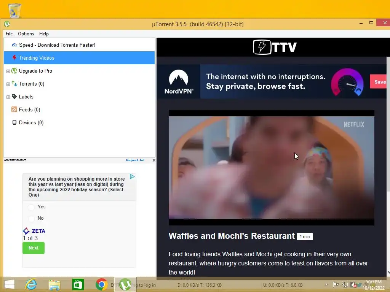The width and height of the screenshot is (390, 292).
Task: Open the Windows Start button
Action: point(10,284)
